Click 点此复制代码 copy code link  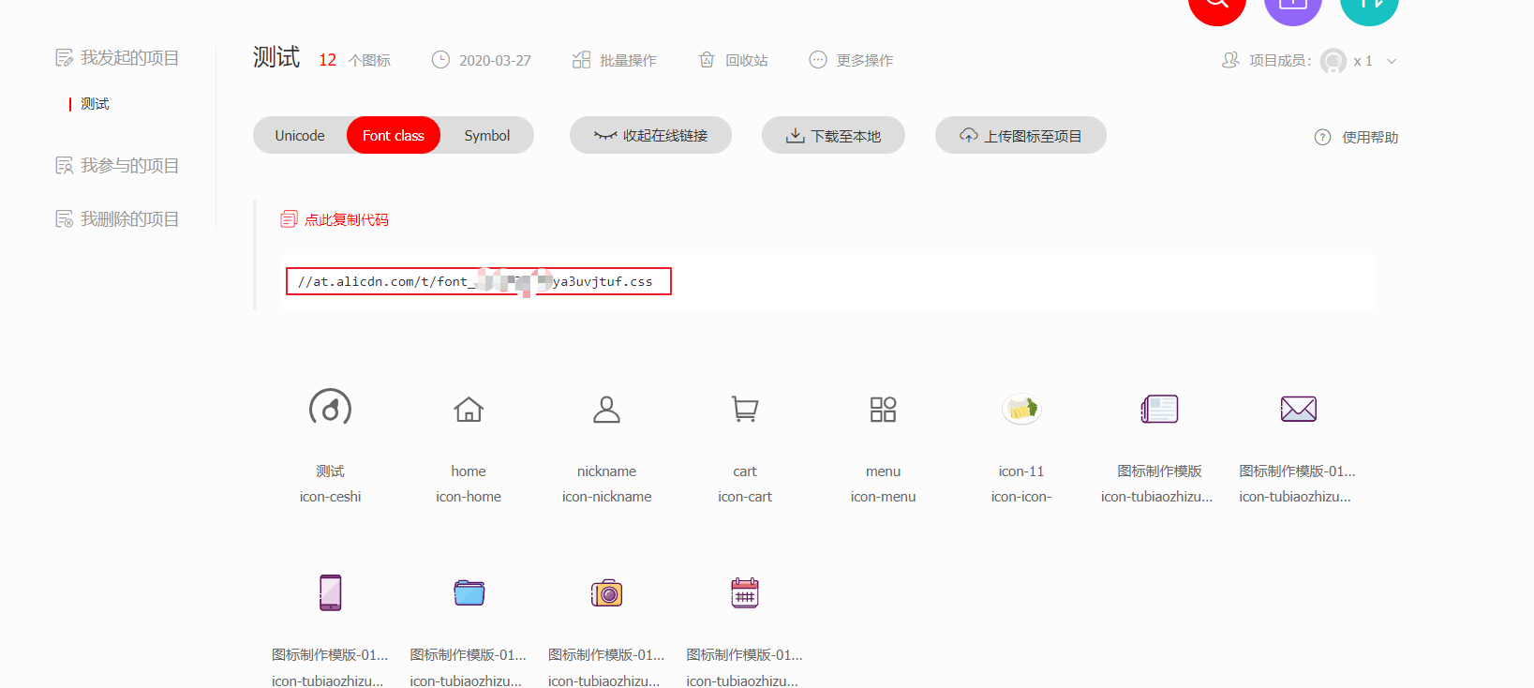(x=347, y=219)
